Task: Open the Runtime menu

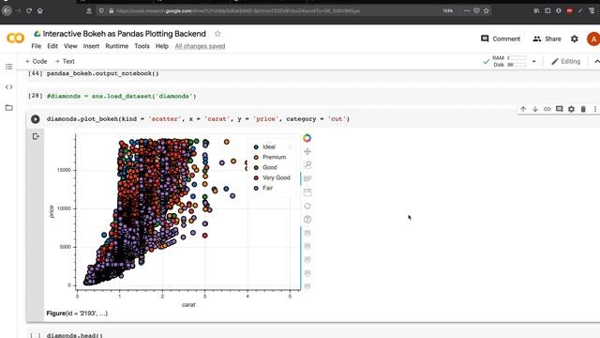Action: point(116,46)
